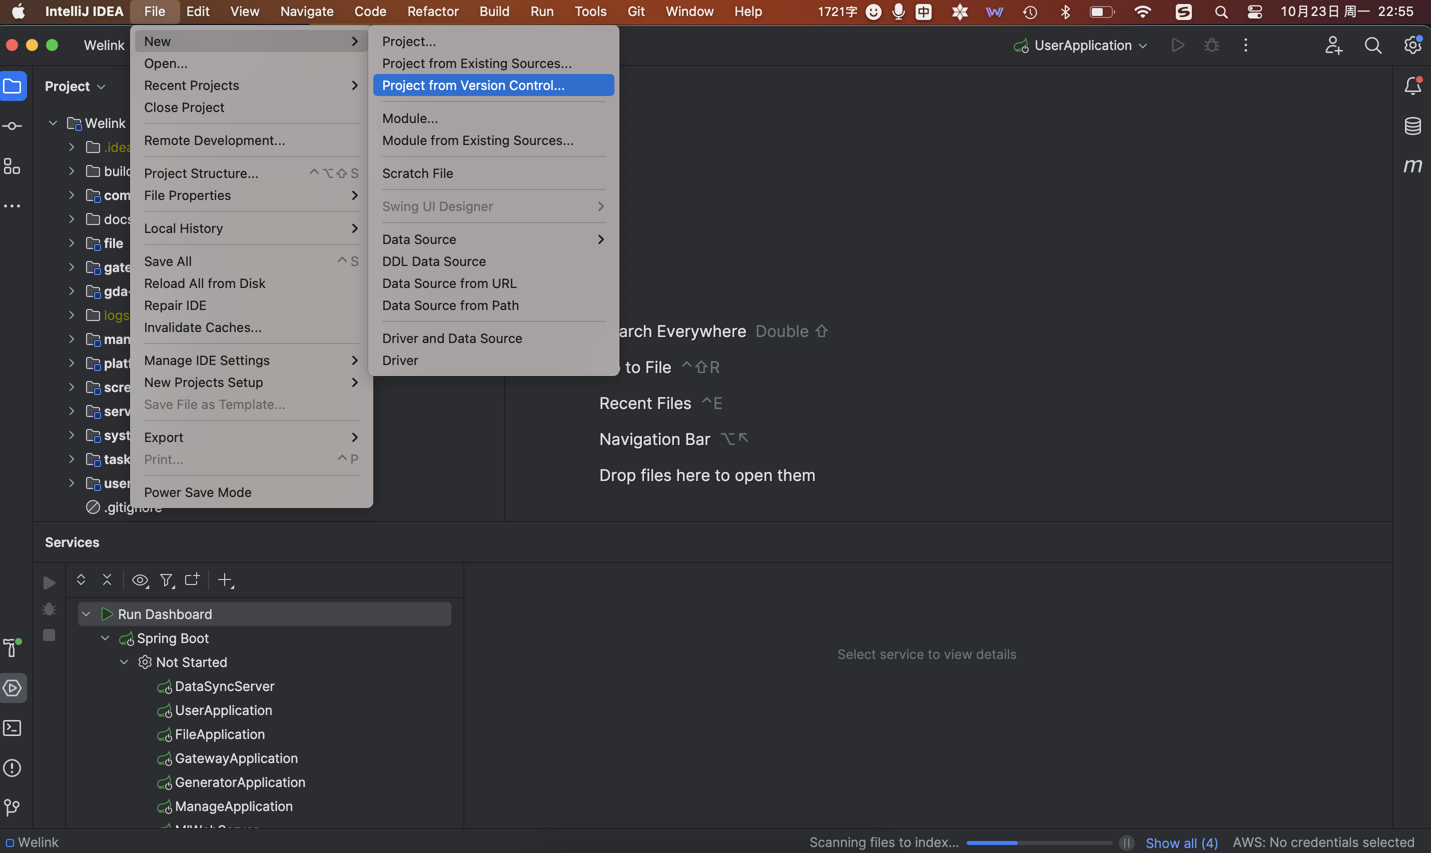Click the Problems tool window icon
Image resolution: width=1431 pixels, height=853 pixels.
pyautogui.click(x=12, y=768)
